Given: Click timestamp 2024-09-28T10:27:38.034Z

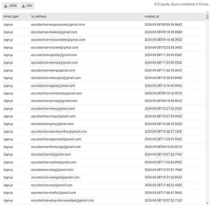Looking at the screenshot, I should tap(163, 116).
